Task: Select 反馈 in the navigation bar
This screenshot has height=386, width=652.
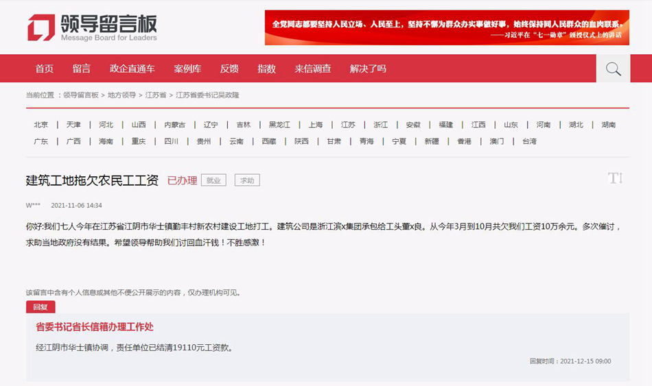Action: point(229,69)
